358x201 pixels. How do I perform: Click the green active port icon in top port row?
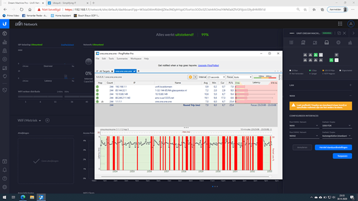click(x=315, y=55)
